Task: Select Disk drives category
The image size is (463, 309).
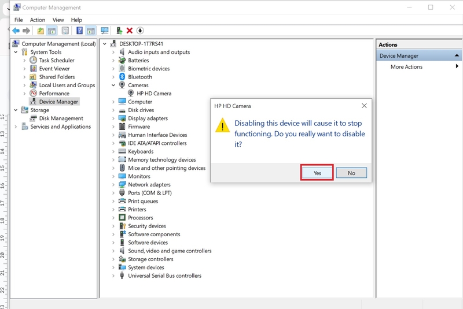Action: [141, 110]
